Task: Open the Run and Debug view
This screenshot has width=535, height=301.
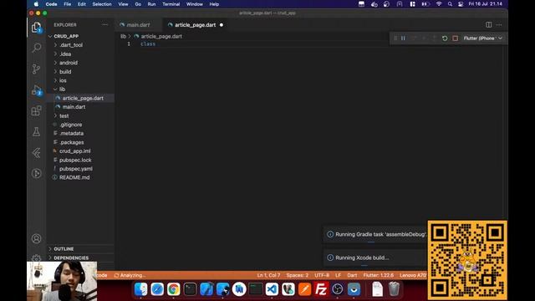Action: click(36, 90)
